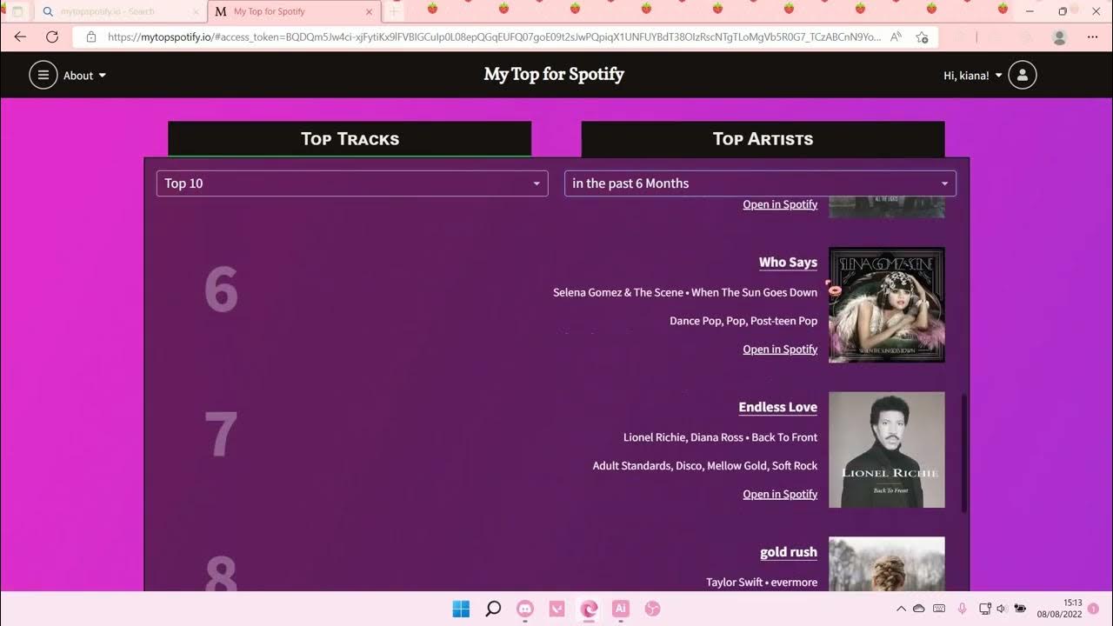
Task: Click the battery tray icon
Action: pos(1020,609)
